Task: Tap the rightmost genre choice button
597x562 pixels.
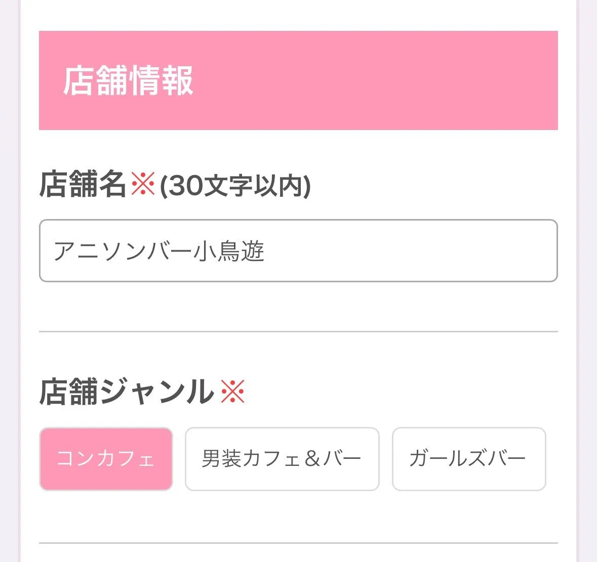Action: [468, 458]
